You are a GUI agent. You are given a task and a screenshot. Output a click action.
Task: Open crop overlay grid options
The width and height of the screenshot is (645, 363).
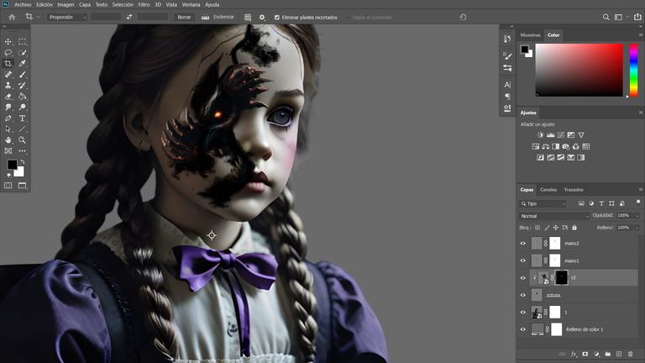248,18
